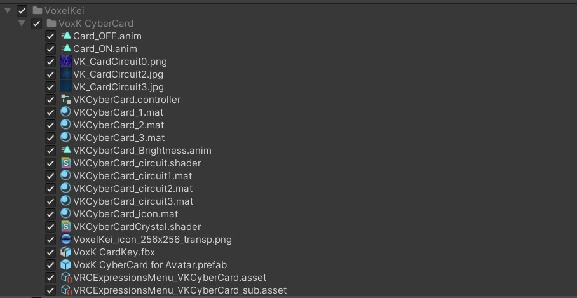Viewport: 577px width, 298px height.
Task: Click the VRCExpressionsMenu_VKCyberCard.asset icon
Action: [66, 278]
